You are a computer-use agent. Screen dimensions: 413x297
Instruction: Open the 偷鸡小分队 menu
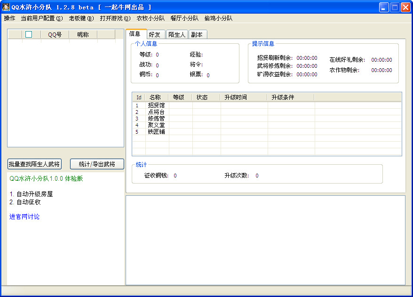point(218,18)
